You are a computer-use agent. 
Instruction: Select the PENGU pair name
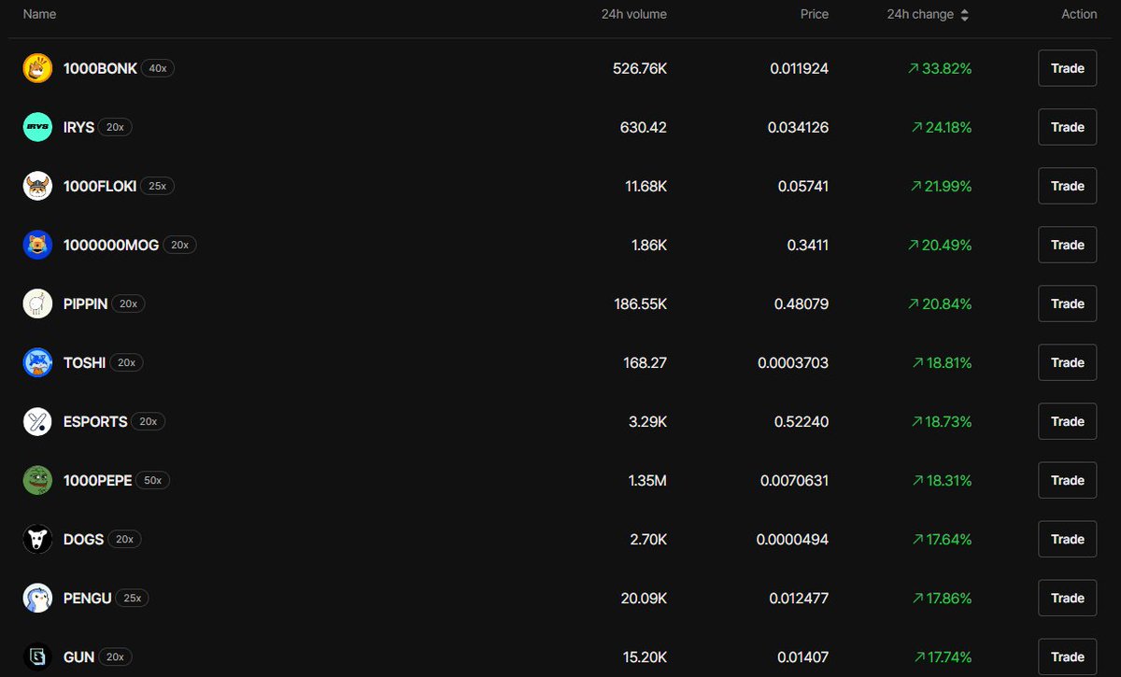pyautogui.click(x=87, y=598)
